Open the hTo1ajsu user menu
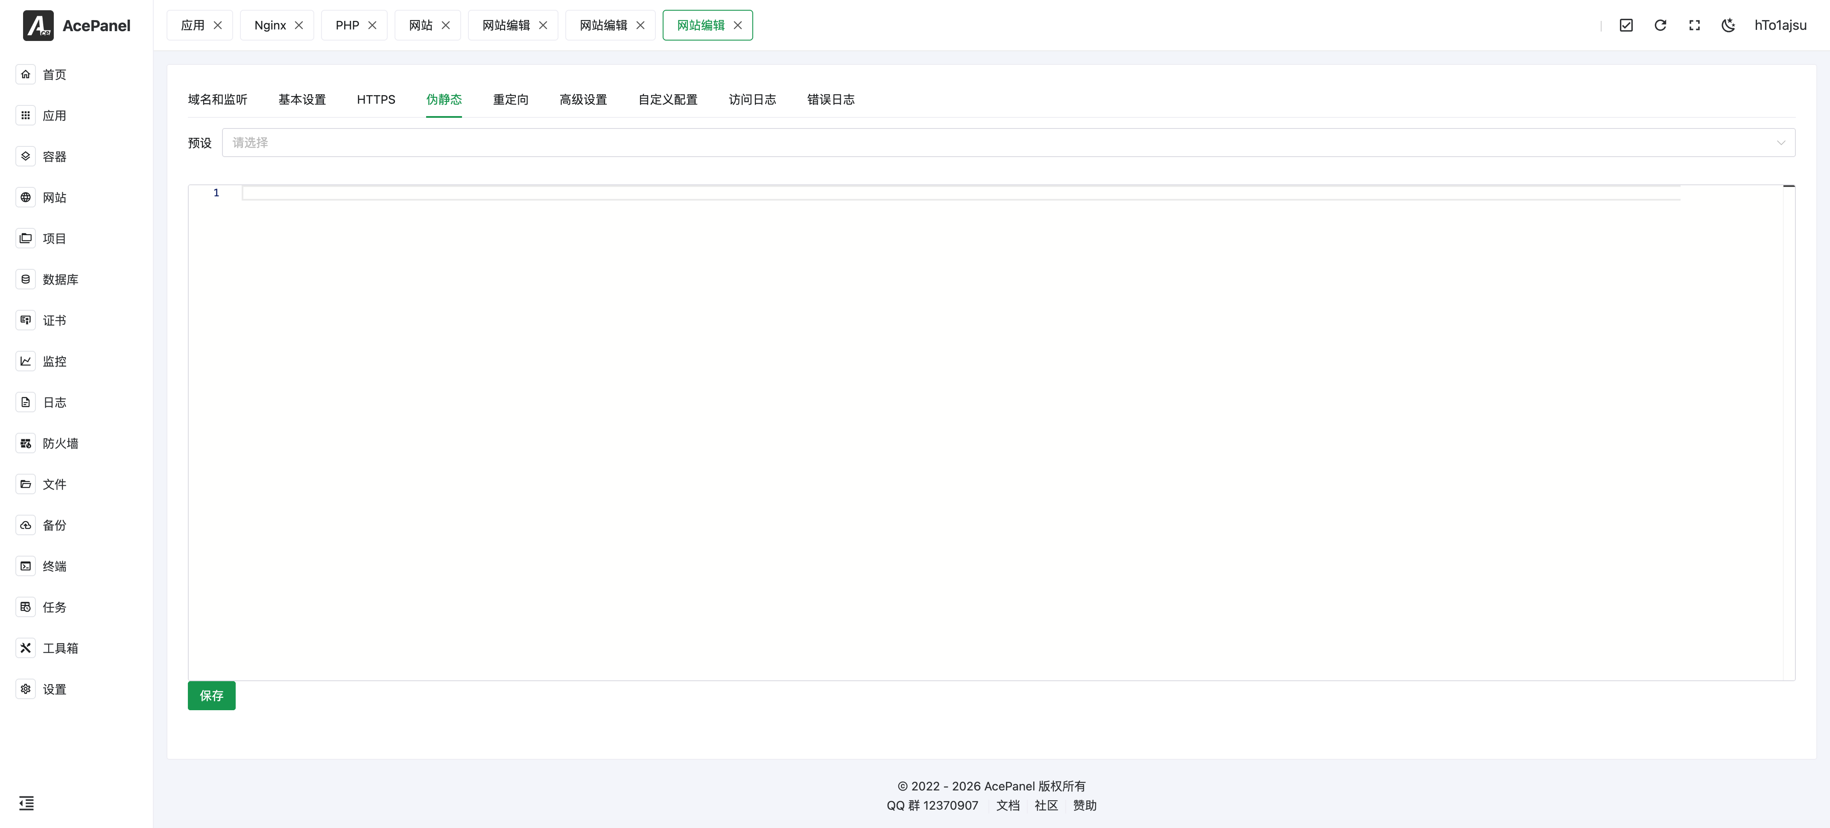The height and width of the screenshot is (828, 1830). [1780, 26]
